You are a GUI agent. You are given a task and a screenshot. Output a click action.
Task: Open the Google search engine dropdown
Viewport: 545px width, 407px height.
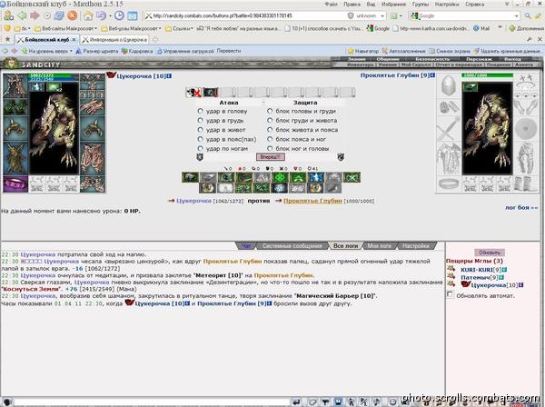(516, 16)
